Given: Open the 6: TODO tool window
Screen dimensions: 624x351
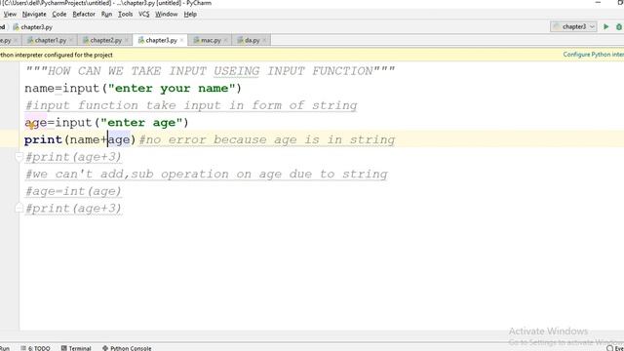Looking at the screenshot, I should click(35, 348).
